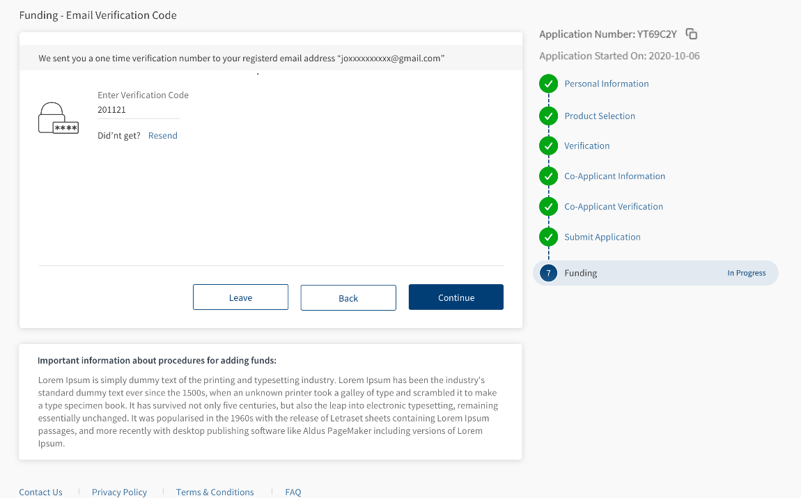Click the Co-Applicant Information green checkmark
This screenshot has width=801, height=498.
coord(549,176)
